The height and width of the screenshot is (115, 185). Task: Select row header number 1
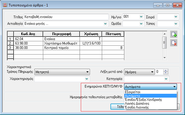[10, 39]
